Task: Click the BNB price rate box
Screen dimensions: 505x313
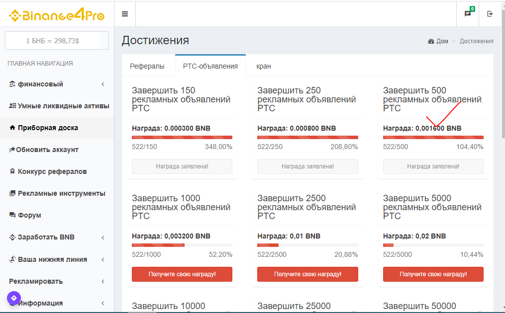Action: pos(52,41)
